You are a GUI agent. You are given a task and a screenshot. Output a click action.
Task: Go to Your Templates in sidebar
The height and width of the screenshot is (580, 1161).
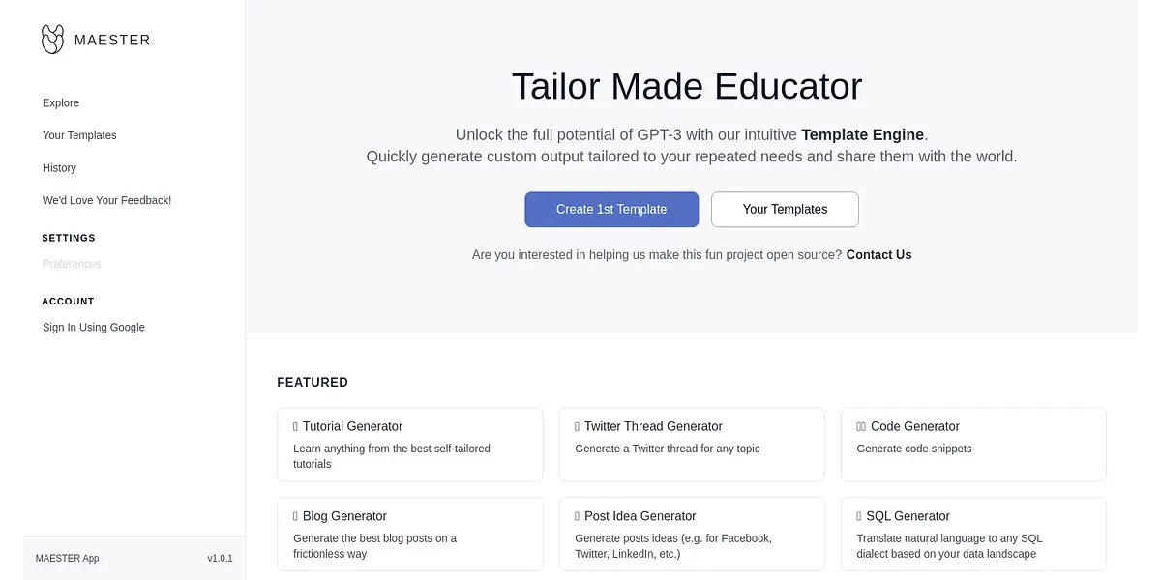pyautogui.click(x=79, y=135)
